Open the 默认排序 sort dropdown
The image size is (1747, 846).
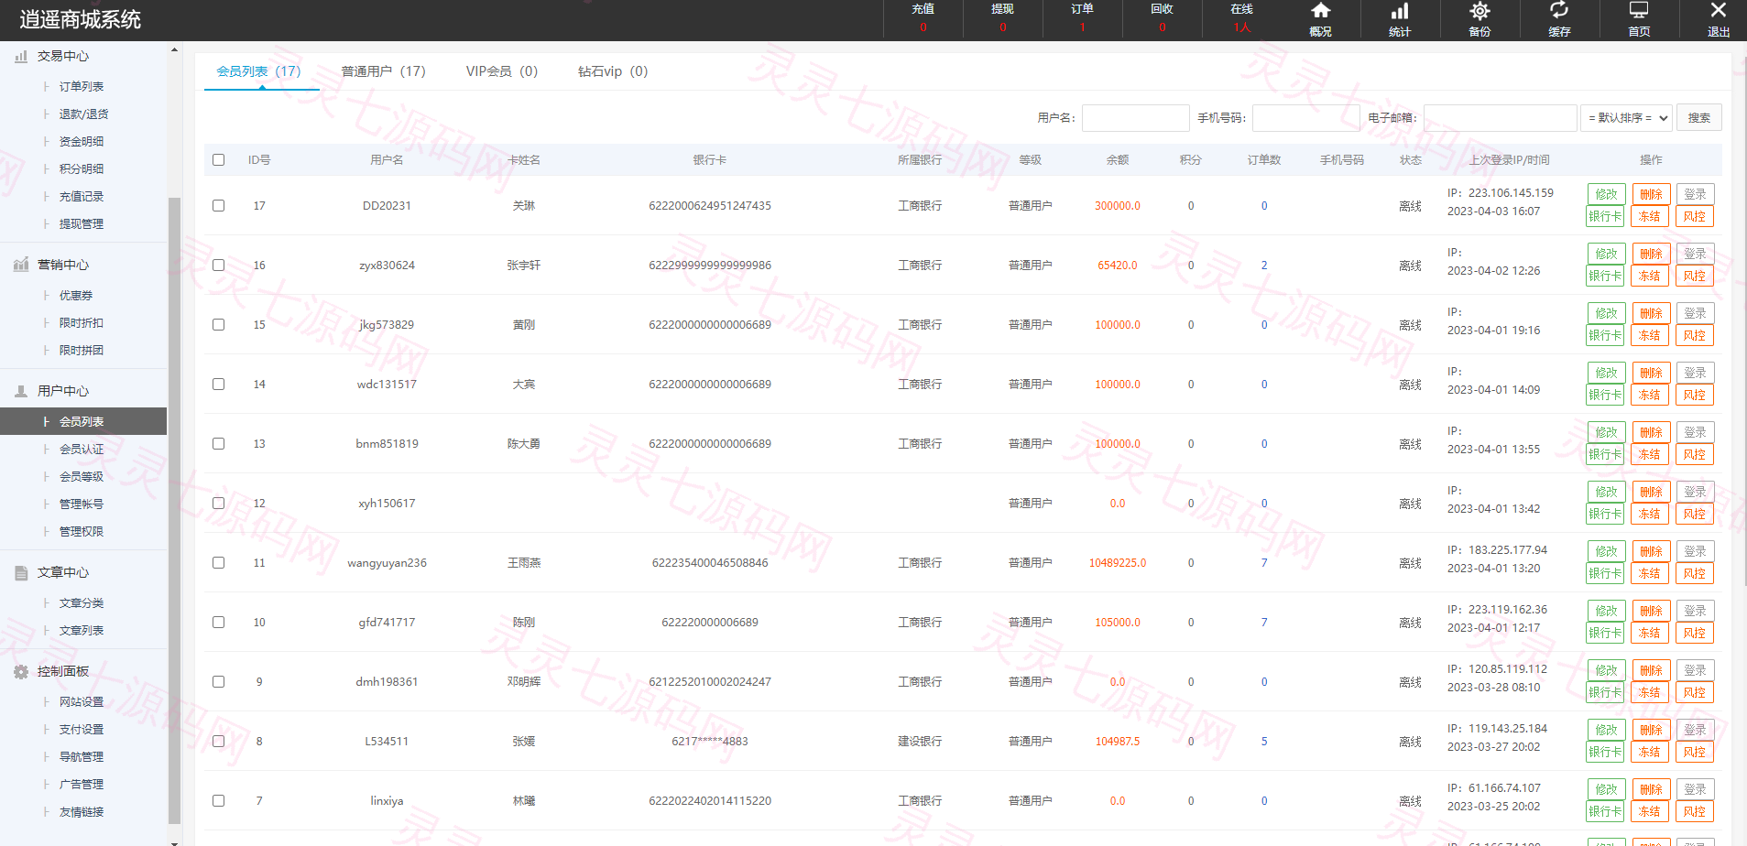(x=1626, y=118)
